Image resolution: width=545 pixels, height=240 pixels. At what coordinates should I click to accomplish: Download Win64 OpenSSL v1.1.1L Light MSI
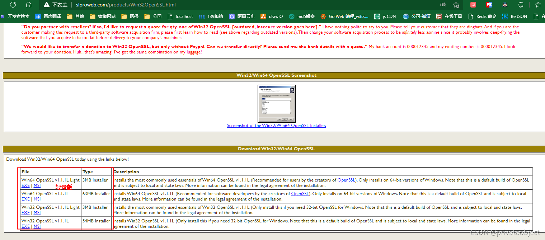pos(37,185)
